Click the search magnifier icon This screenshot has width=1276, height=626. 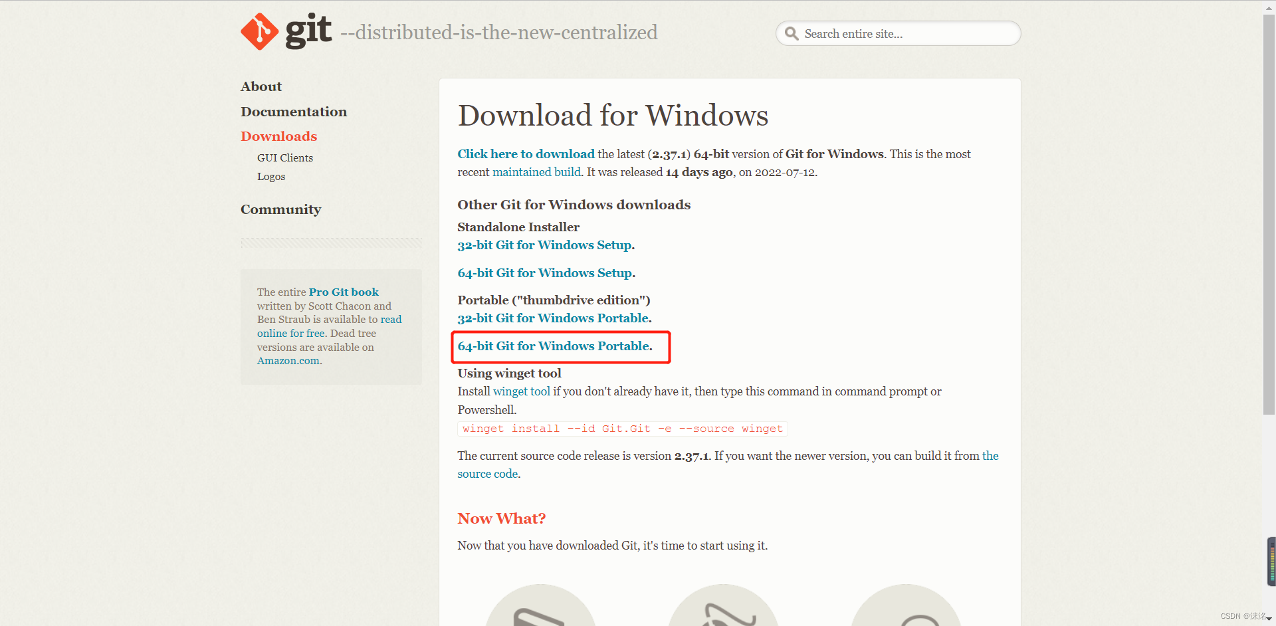click(791, 33)
